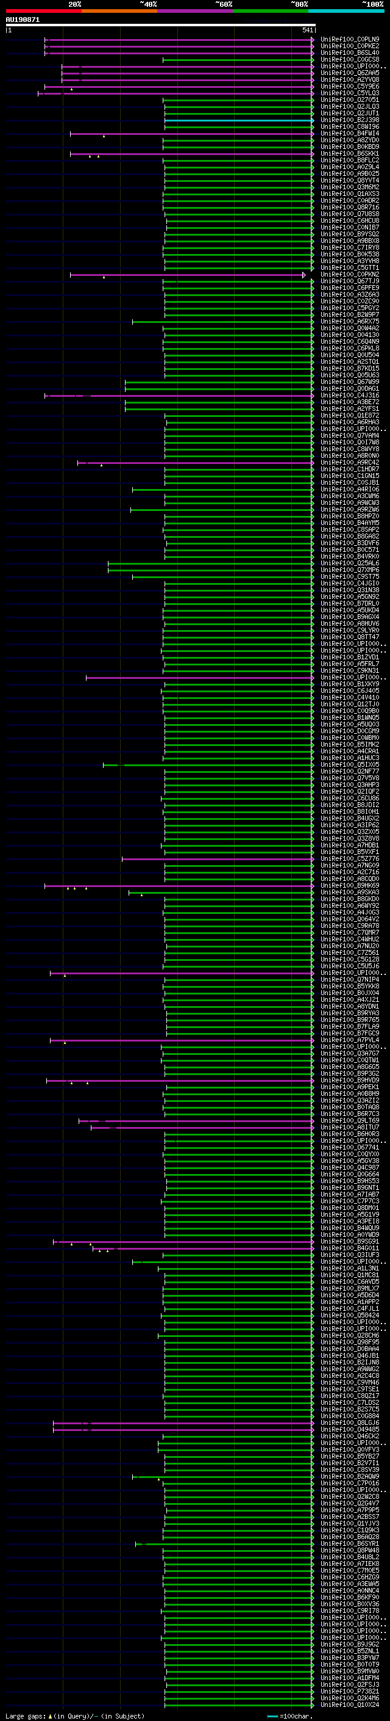Click hit label UniRef100_O49485
390x1721 pixels.
(x=349, y=1429)
